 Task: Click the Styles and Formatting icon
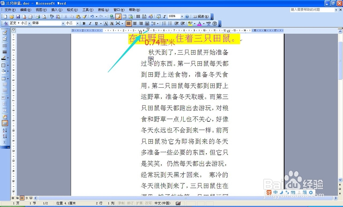[6, 23]
